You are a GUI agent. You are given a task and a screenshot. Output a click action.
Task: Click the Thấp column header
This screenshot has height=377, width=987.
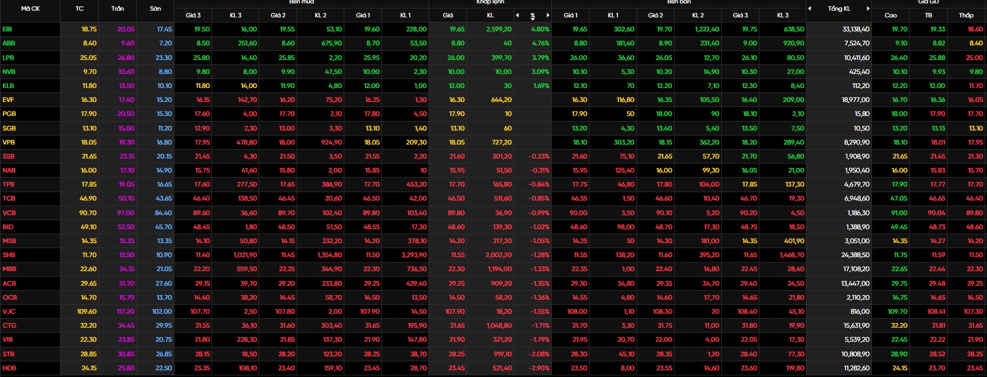coord(966,15)
